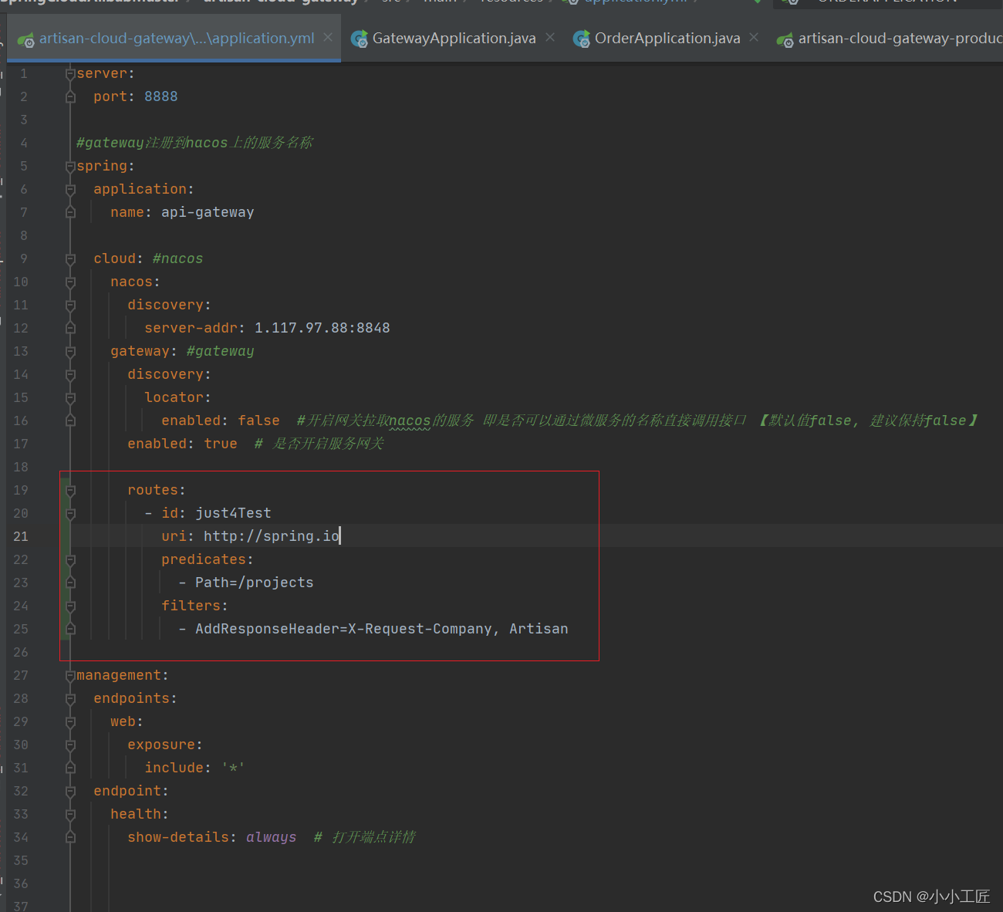Fold the routes block in the gutter
Viewport: 1003px width, 912px height.
click(70, 491)
